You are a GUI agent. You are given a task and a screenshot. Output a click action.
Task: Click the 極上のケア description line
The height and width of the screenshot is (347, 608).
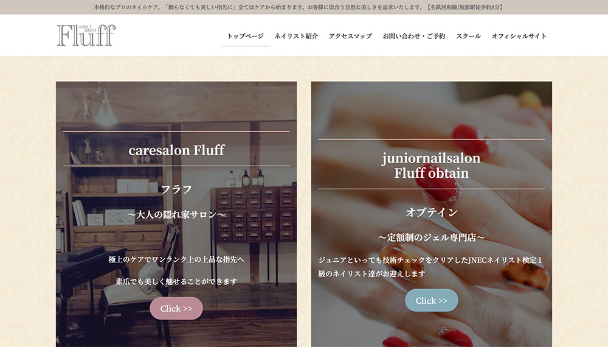point(176,259)
